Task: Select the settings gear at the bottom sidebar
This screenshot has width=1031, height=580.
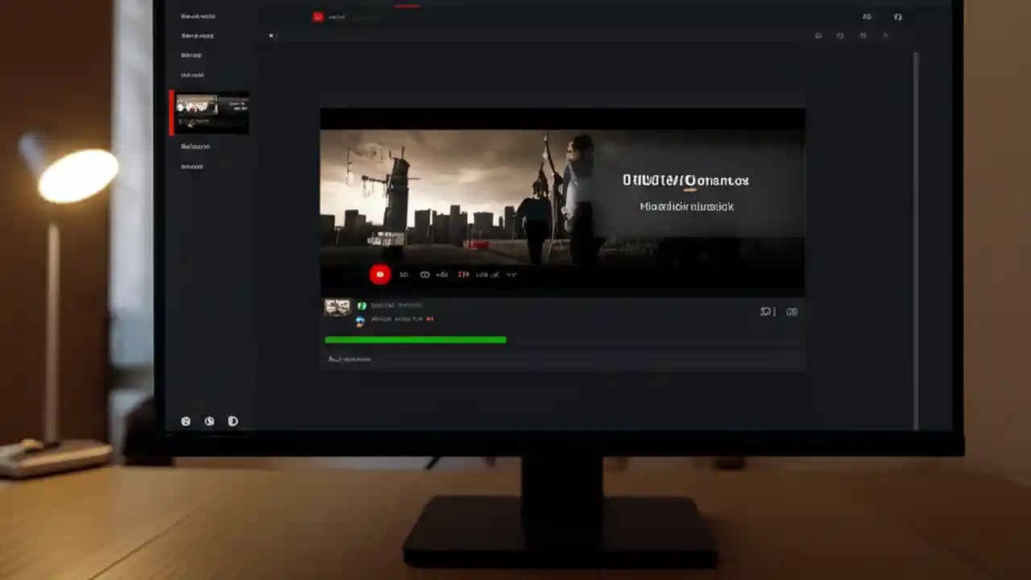Action: (x=186, y=420)
